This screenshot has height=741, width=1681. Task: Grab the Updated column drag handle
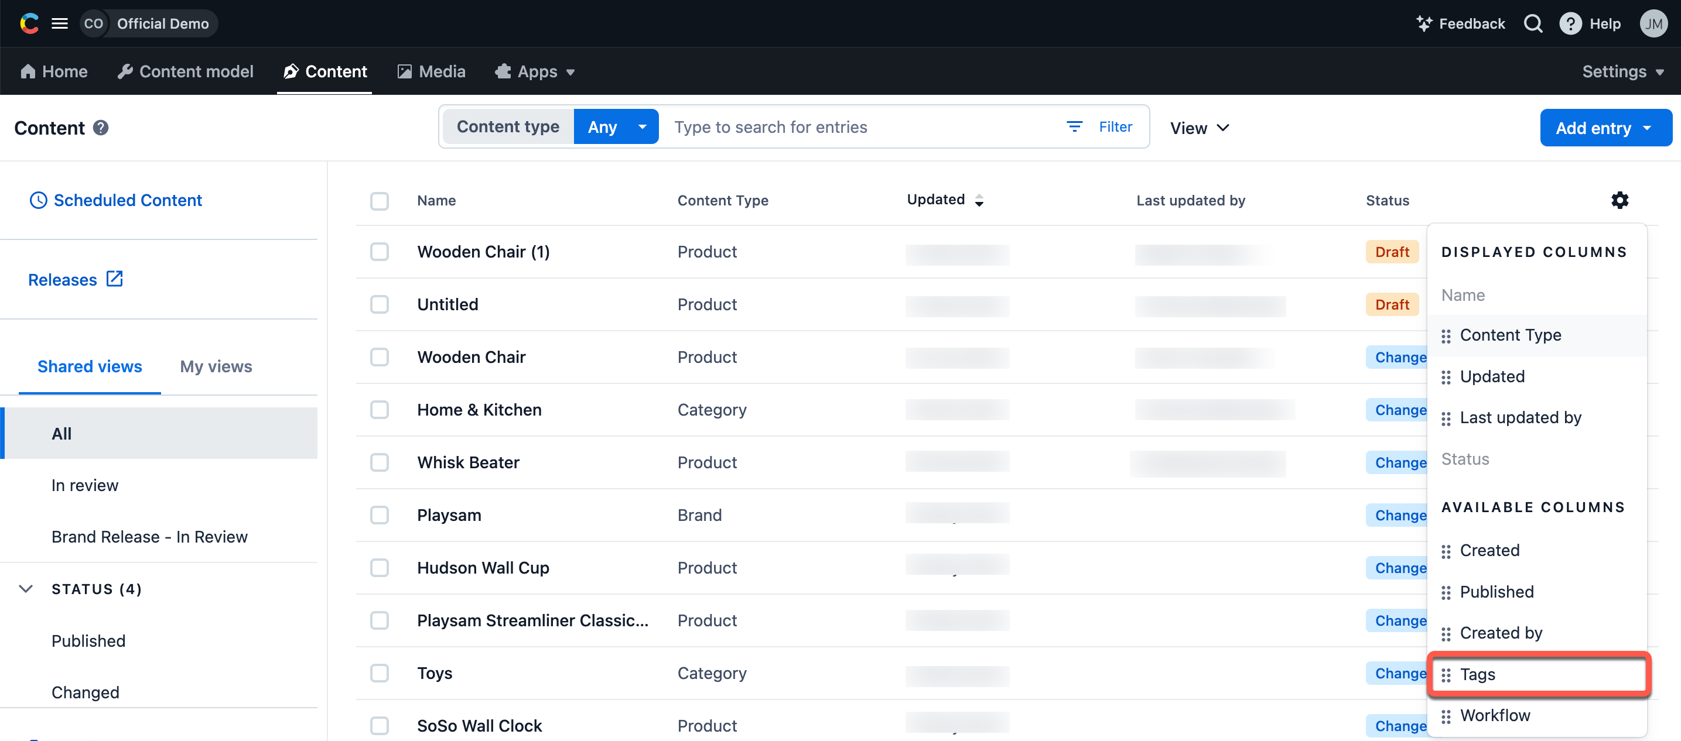coord(1446,377)
